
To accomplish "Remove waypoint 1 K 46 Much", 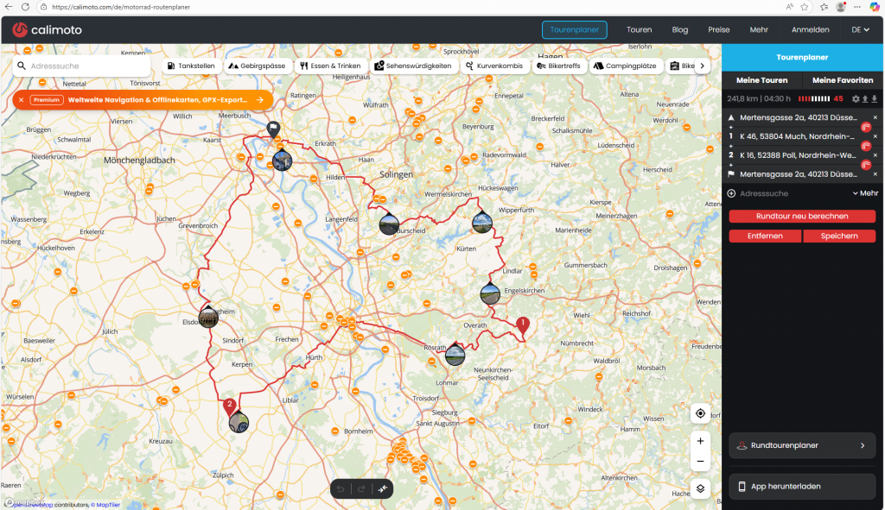I will click(875, 136).
